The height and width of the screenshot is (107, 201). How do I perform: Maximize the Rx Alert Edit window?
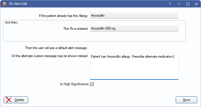[188, 4]
